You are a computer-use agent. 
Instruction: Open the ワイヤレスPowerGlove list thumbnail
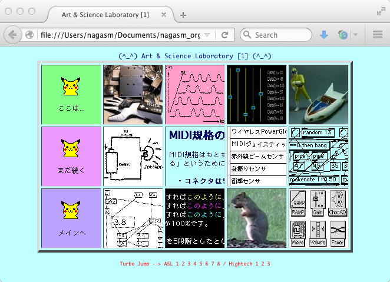257,157
